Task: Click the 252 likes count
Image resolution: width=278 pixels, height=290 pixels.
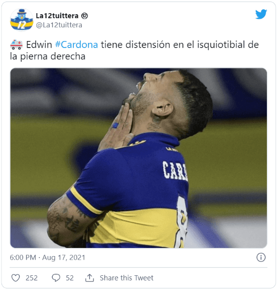Action: (31, 278)
